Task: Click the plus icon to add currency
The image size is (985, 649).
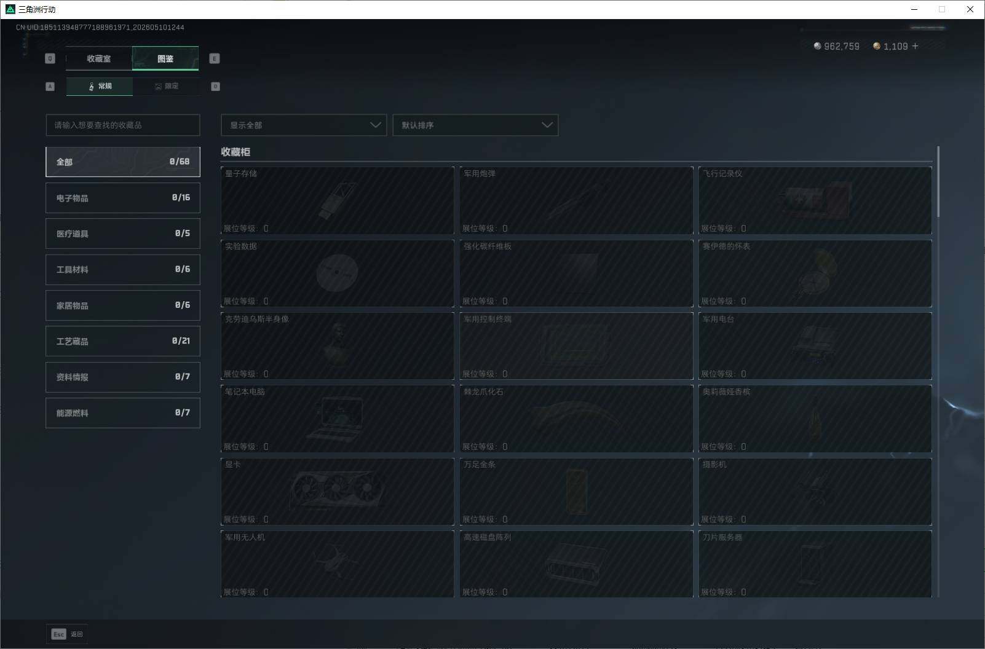Action: (915, 46)
